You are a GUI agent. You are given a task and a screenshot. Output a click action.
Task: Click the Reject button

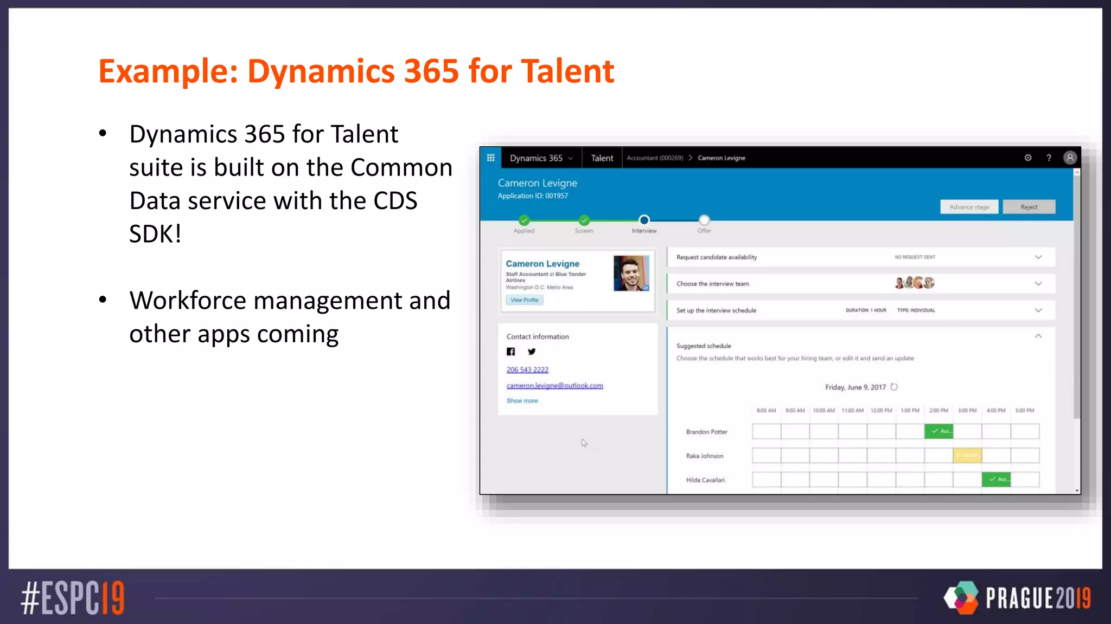(1029, 207)
